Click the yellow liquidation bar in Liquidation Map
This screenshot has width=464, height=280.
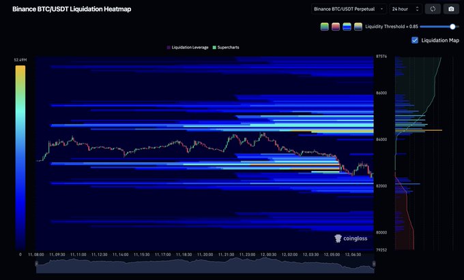(x=418, y=130)
